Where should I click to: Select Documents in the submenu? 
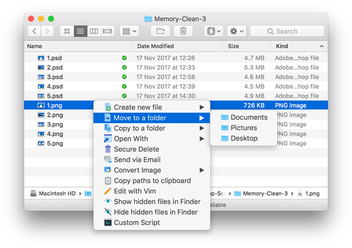tap(243, 117)
